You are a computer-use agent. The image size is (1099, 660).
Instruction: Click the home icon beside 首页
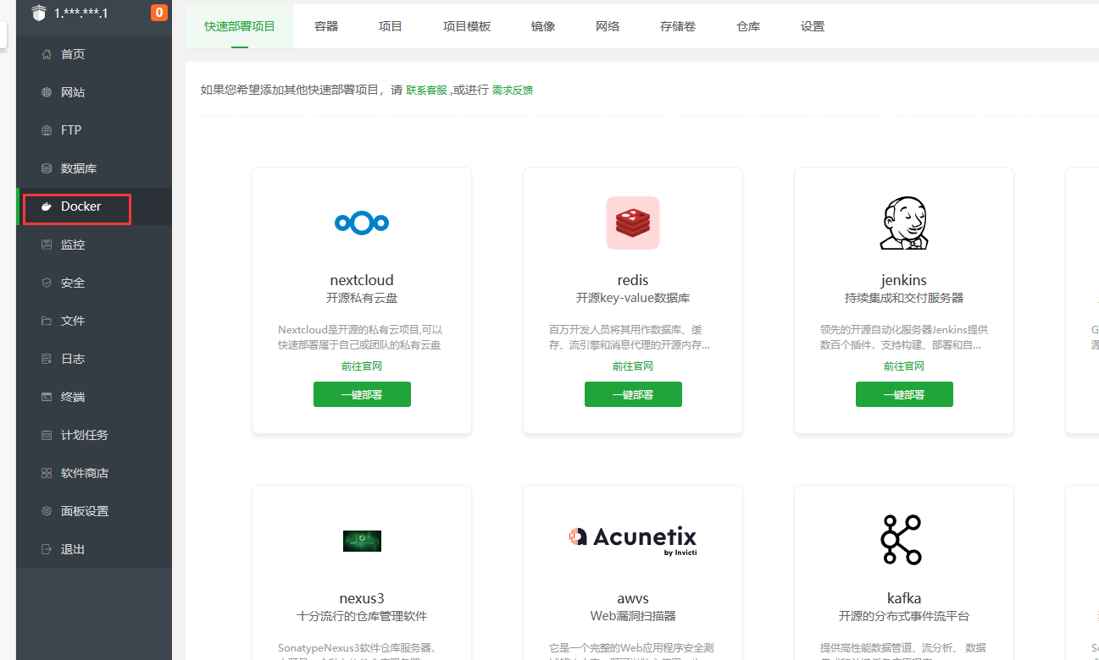(47, 54)
